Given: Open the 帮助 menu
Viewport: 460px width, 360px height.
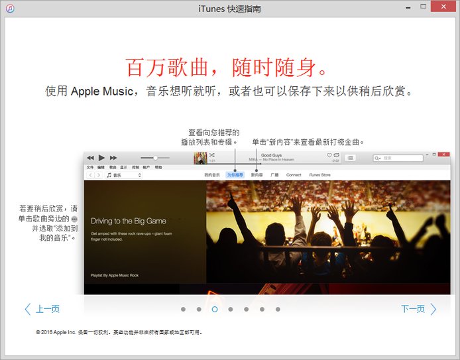Looking at the screenshot, I should pos(158,167).
